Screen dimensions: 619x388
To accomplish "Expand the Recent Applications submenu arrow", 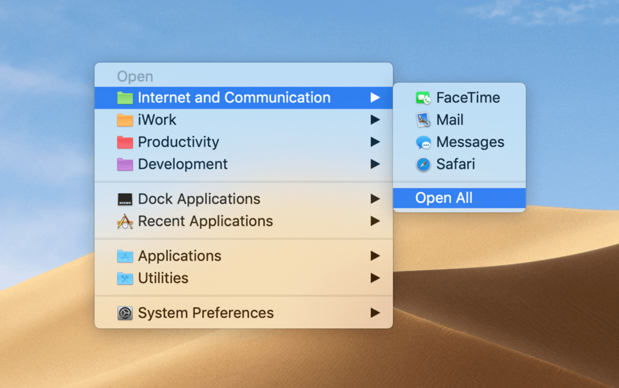I will tap(375, 221).
